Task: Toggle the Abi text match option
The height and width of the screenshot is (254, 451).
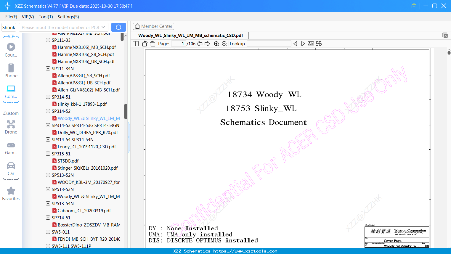Action: click(311, 44)
